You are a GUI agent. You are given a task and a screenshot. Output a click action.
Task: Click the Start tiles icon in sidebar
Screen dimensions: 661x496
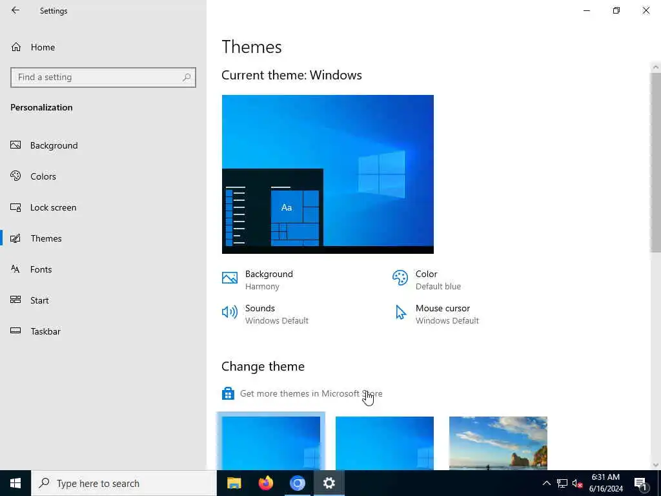pos(15,300)
